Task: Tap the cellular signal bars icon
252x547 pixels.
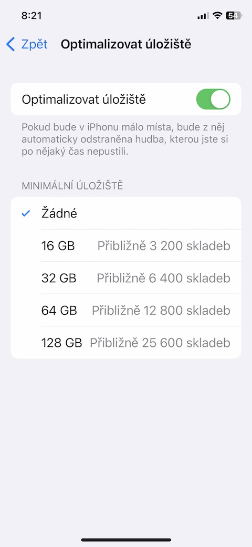Action: coord(203,16)
